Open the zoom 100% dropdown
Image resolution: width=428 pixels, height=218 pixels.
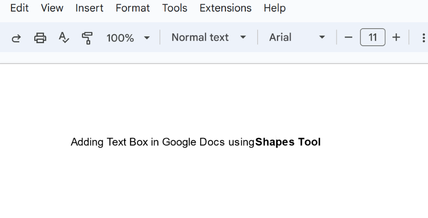128,38
